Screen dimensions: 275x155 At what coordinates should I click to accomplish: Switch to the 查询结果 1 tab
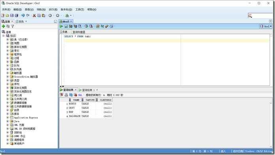88,90
